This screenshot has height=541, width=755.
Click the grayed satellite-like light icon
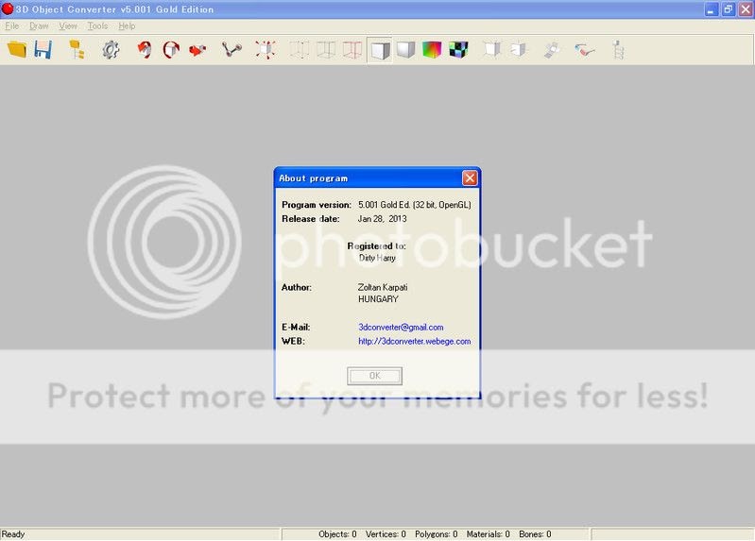coord(552,50)
